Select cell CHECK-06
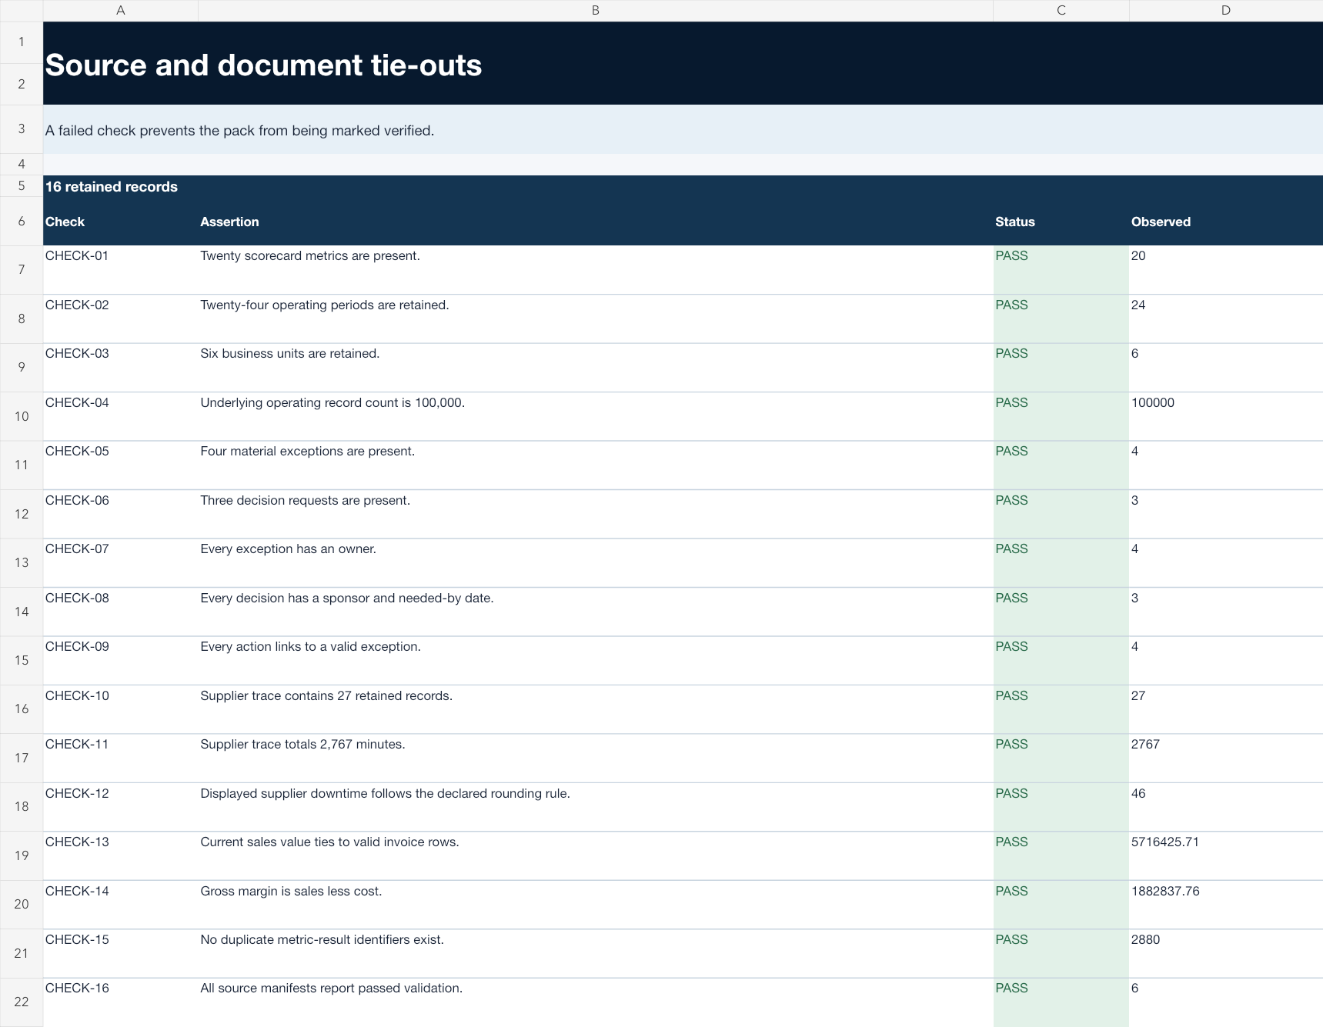This screenshot has height=1027, width=1323. coord(120,514)
